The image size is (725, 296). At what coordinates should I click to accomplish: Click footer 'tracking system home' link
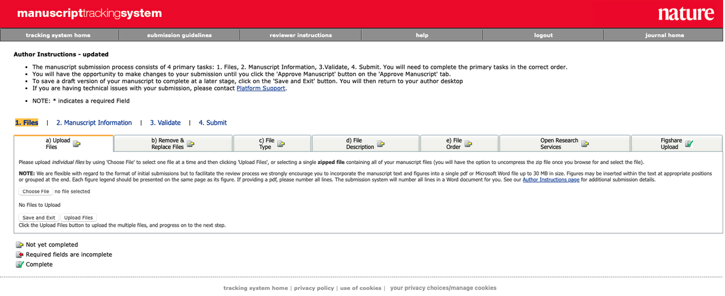(x=256, y=288)
